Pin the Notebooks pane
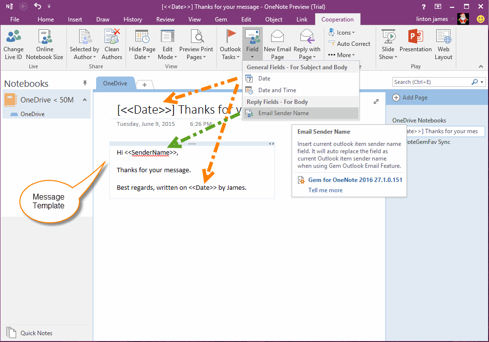The width and height of the screenshot is (489, 342). [x=85, y=83]
